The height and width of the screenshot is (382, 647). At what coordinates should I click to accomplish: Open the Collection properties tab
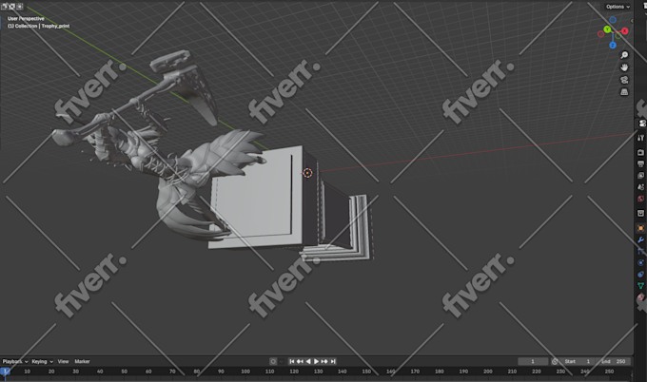[x=640, y=213]
